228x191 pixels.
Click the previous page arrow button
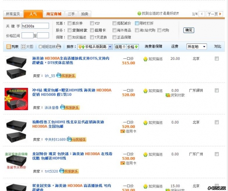pos(202,14)
